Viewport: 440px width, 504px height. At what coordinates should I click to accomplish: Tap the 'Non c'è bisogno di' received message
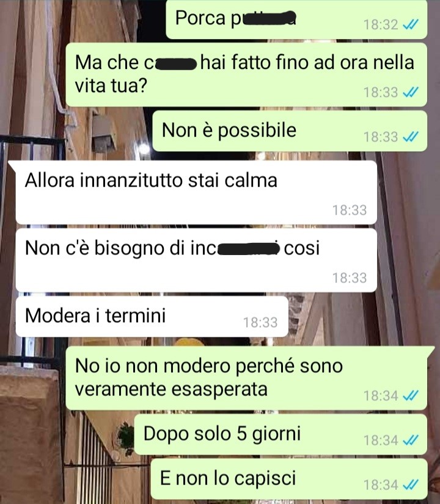tap(196, 261)
